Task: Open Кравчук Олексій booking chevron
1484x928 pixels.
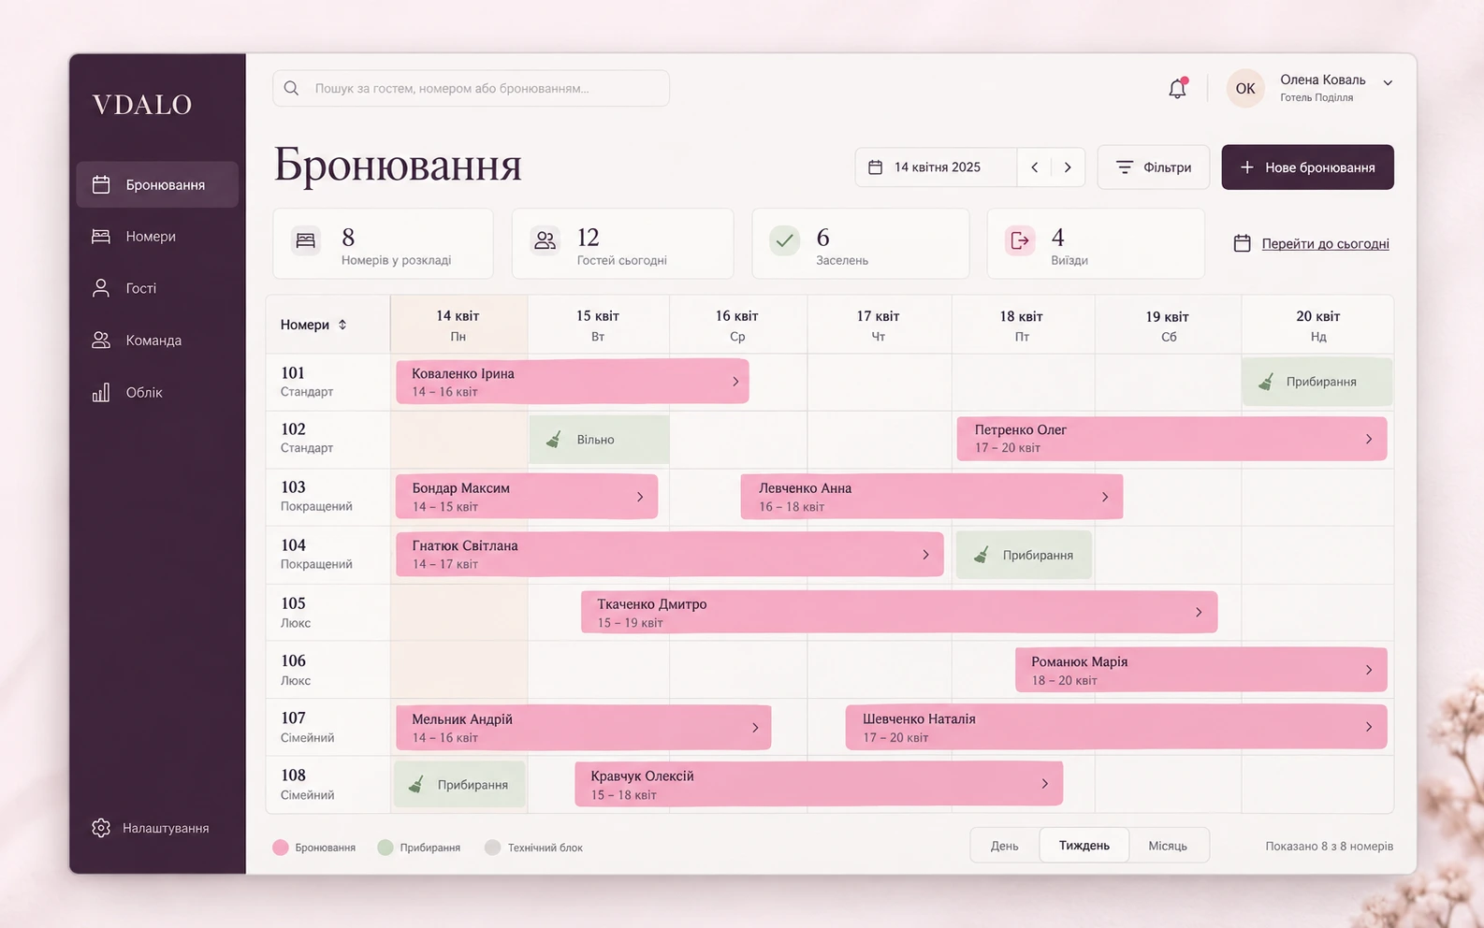Action: pyautogui.click(x=1045, y=784)
